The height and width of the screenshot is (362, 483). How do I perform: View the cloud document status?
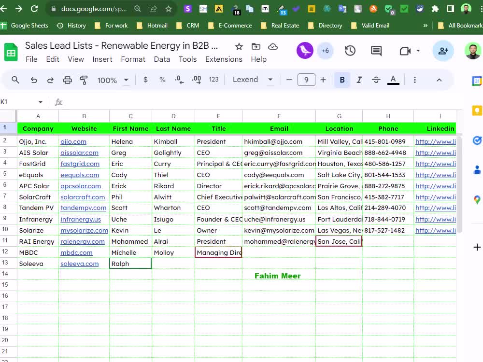273,46
